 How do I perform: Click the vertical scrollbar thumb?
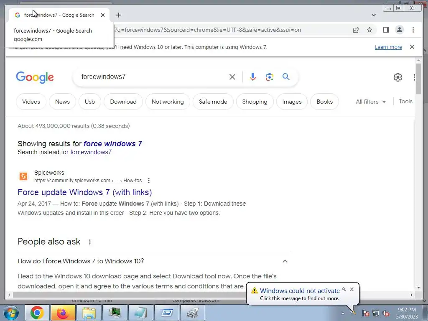click(418, 78)
